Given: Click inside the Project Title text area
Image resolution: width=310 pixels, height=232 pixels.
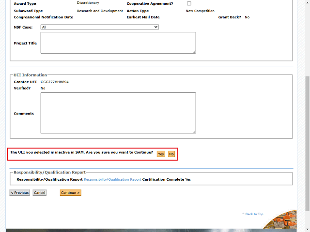Looking at the screenshot, I should point(118,43).
